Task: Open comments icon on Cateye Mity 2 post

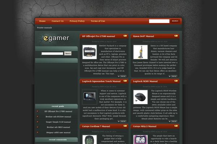Action: pos(176,126)
